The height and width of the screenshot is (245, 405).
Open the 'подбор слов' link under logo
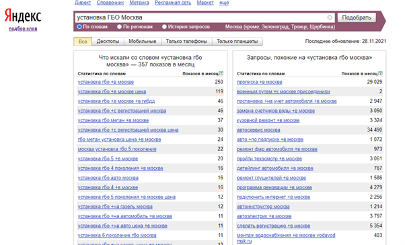coord(23,29)
